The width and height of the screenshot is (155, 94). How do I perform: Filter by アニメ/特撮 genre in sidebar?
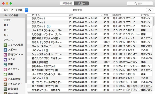point(14,79)
